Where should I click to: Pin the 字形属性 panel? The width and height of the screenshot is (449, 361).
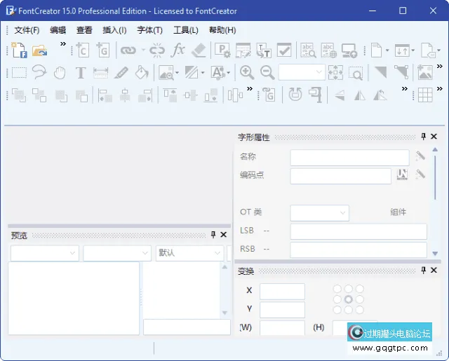423,137
